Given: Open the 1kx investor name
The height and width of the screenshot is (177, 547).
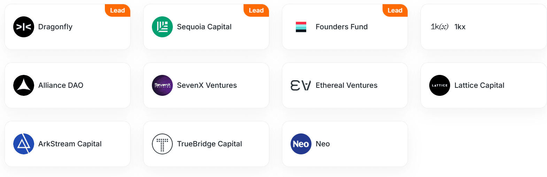Looking at the screenshot, I should [460, 27].
